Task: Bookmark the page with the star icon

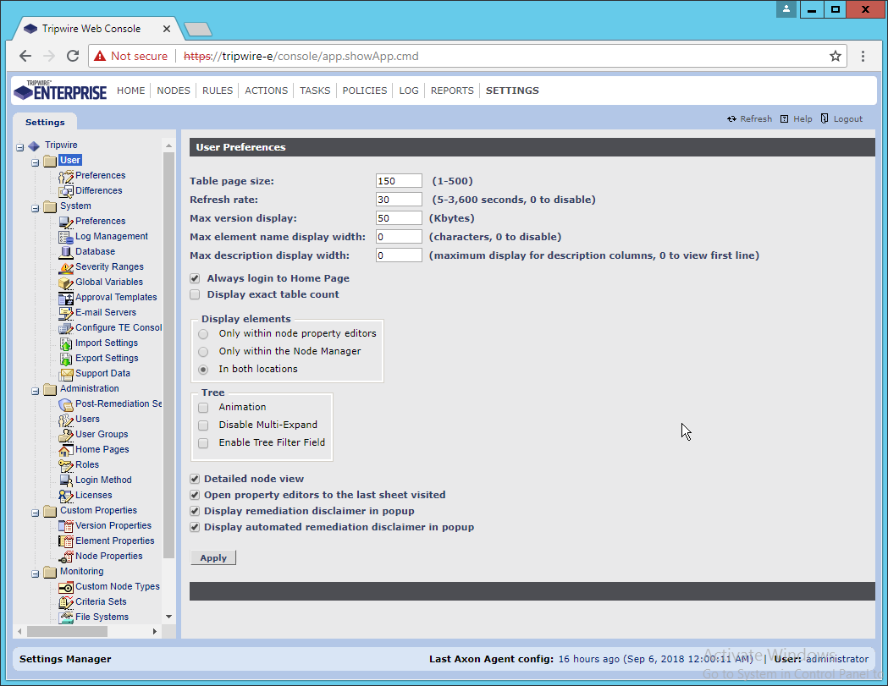Action: tap(836, 57)
